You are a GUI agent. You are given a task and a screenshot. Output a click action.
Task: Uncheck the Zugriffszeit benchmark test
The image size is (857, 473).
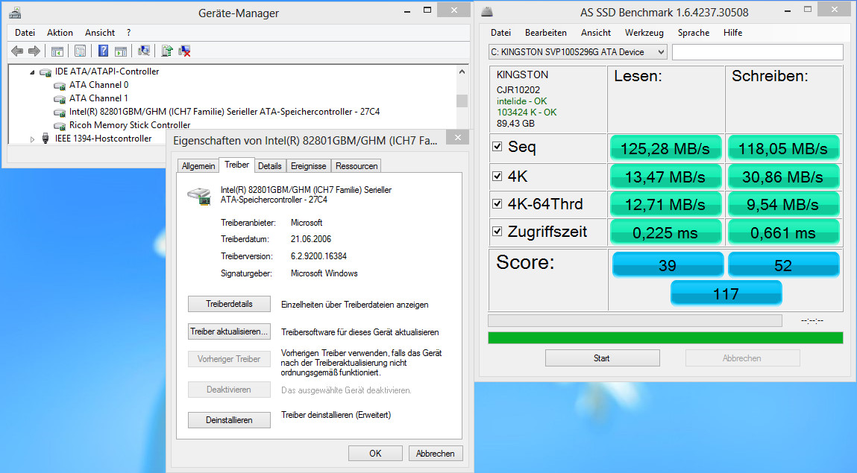click(497, 231)
